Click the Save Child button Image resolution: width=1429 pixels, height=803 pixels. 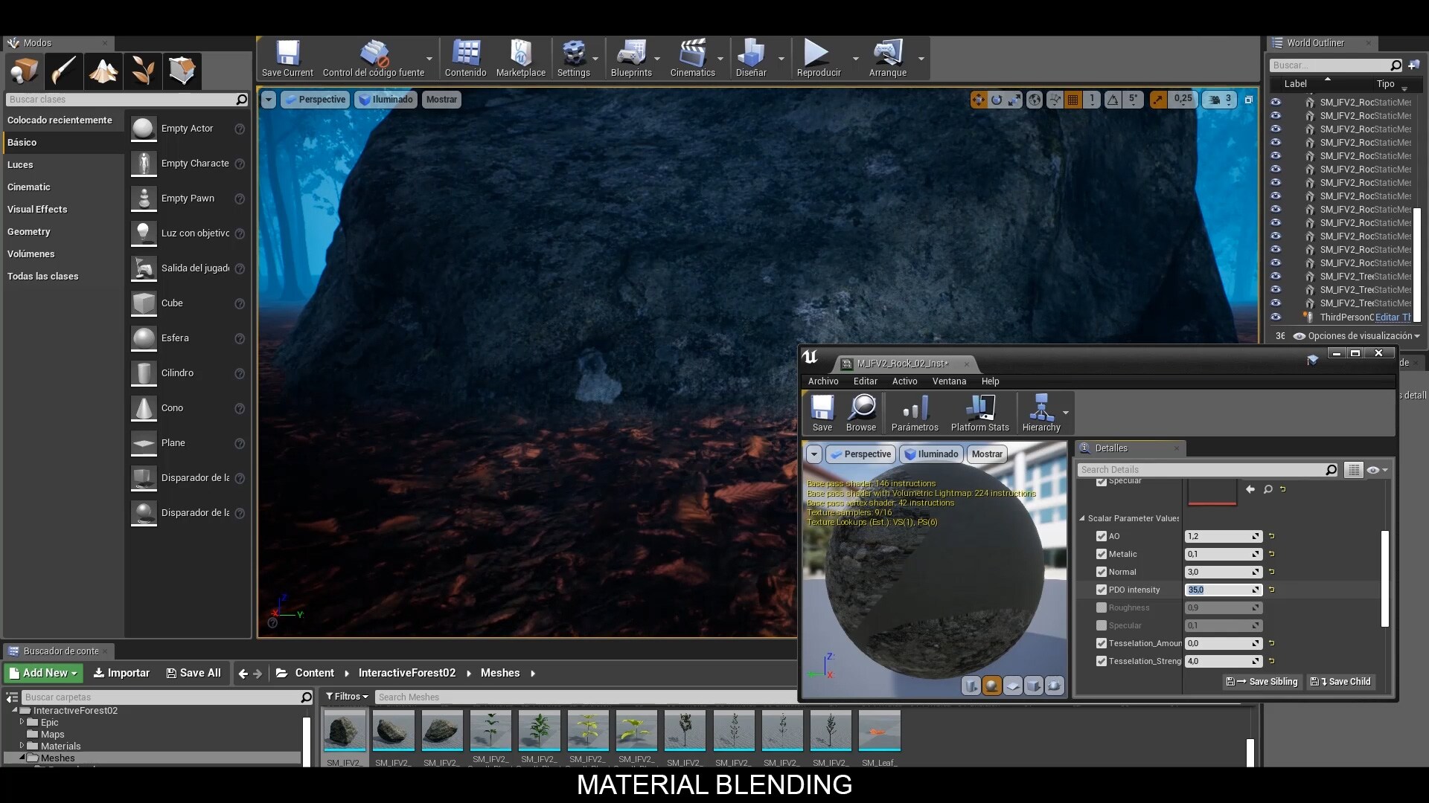(x=1341, y=681)
